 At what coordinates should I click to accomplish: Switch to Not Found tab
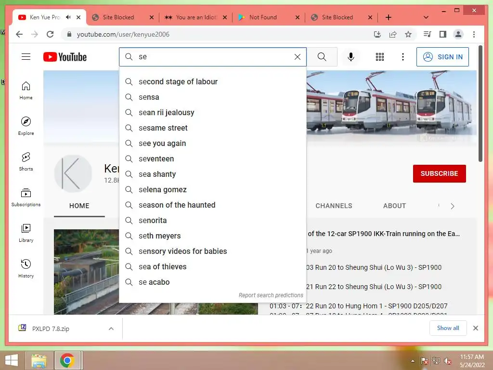(268, 17)
